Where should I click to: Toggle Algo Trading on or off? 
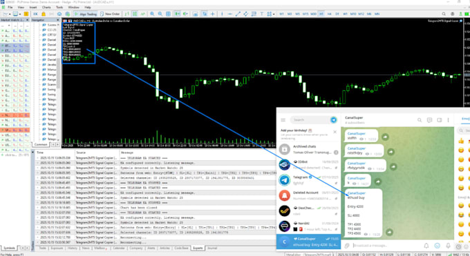coord(86,14)
